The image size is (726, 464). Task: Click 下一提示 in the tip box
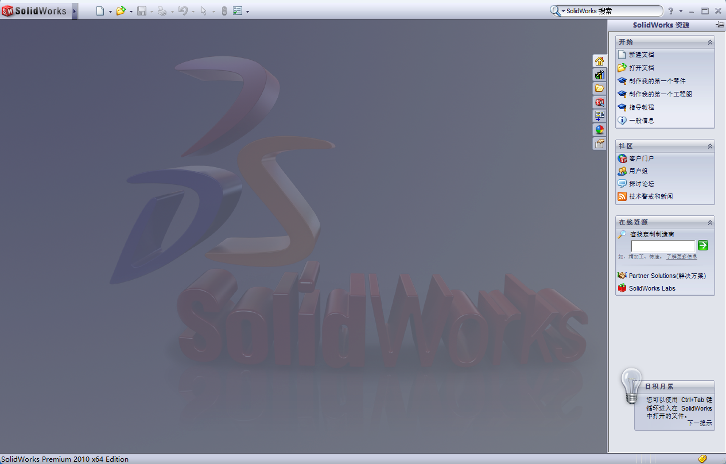(700, 423)
